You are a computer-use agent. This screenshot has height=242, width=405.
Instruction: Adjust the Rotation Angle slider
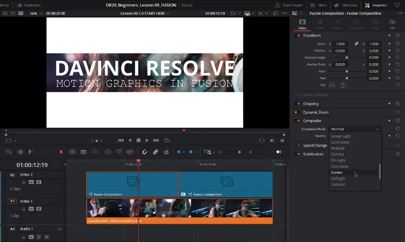click(347, 58)
